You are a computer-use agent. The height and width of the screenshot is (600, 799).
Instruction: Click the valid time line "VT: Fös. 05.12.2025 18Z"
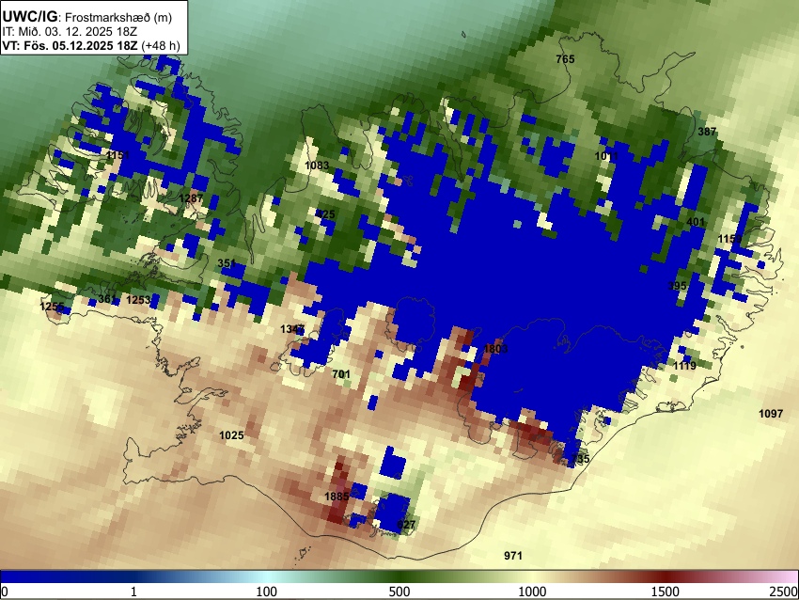[x=70, y=45]
